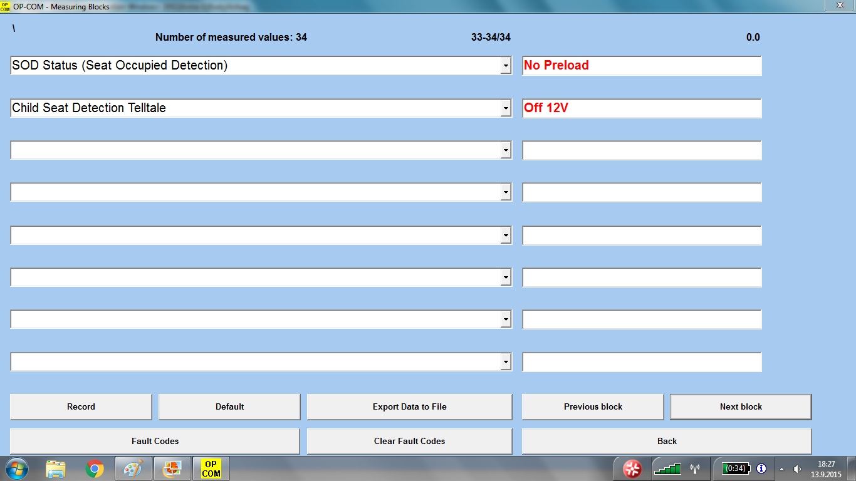Click the red round tray icon
The image size is (856, 481).
[632, 468]
